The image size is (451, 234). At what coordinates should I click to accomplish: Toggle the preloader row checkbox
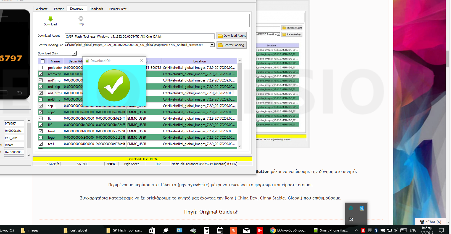pos(41,68)
